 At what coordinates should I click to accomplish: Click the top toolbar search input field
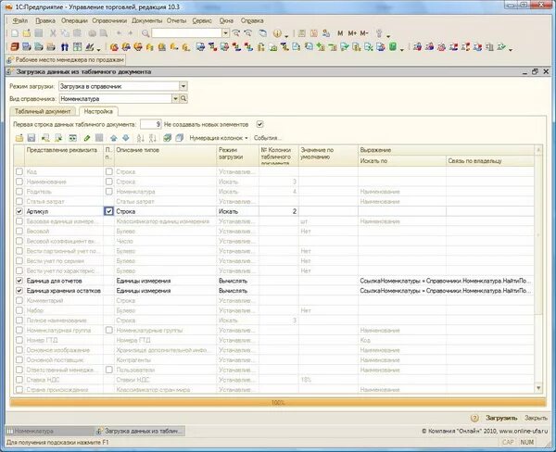(x=187, y=33)
